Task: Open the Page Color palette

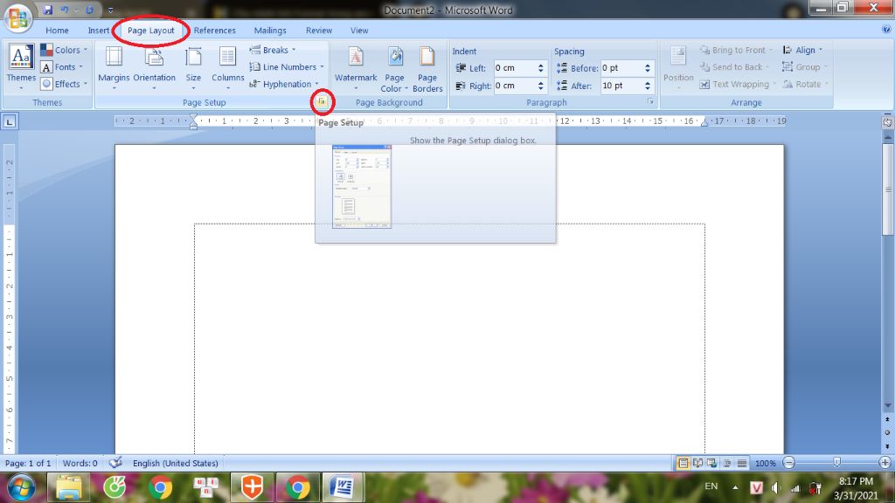Action: pos(394,68)
